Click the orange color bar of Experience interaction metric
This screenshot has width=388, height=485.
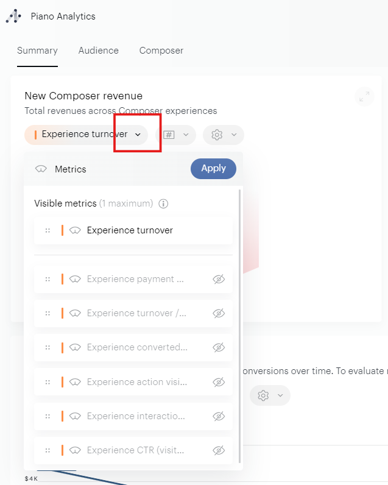click(x=62, y=417)
